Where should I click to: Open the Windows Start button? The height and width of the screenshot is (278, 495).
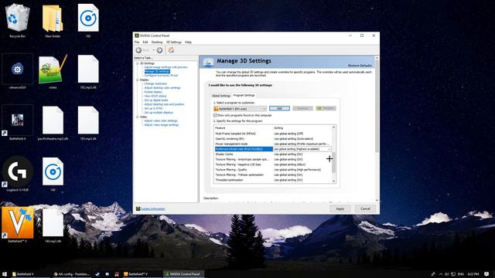5,274
